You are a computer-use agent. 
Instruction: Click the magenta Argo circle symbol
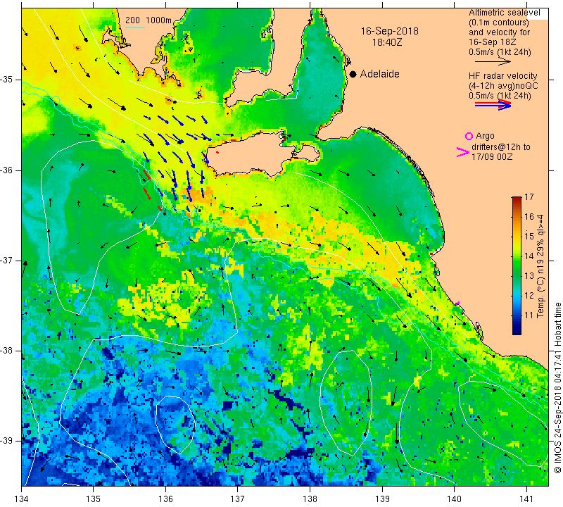click(x=469, y=136)
